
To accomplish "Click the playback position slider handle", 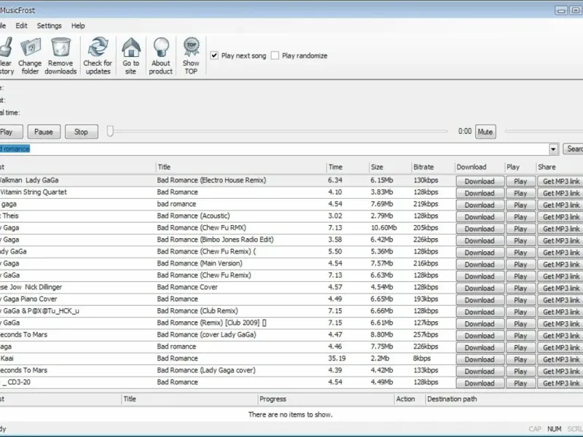I will [110, 131].
